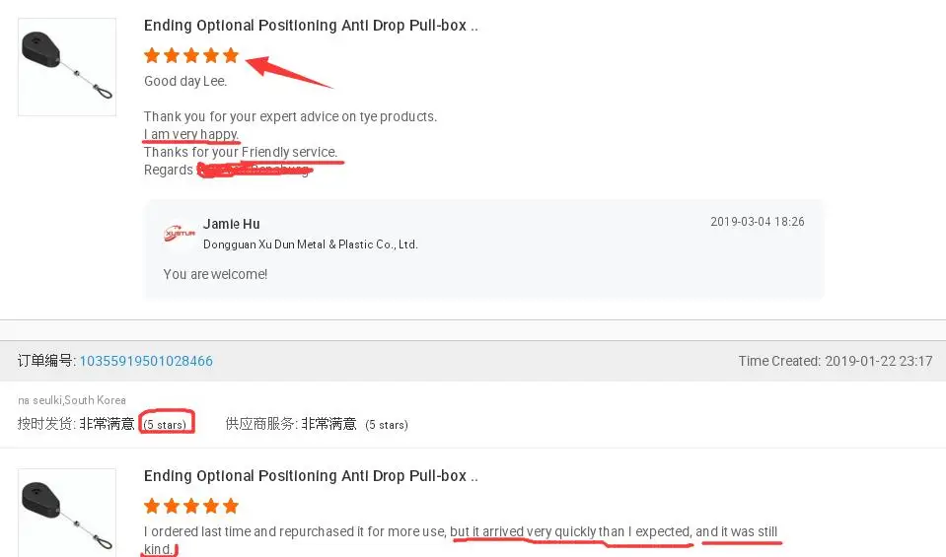Click the last star of the bottom review rating
946x557 pixels.
point(231,507)
